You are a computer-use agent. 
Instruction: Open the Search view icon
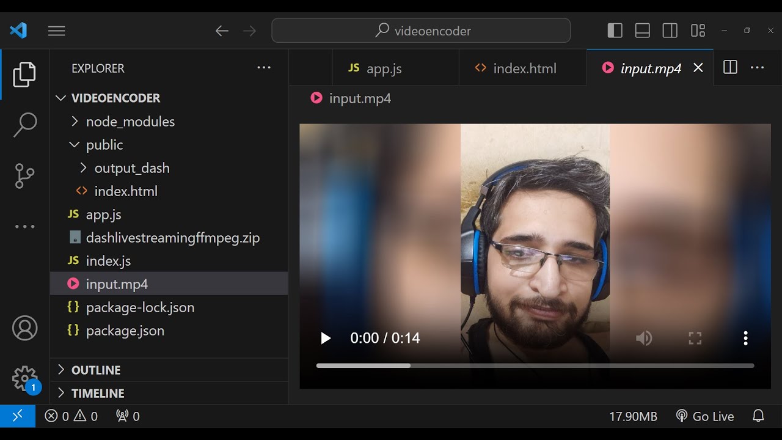[x=24, y=125]
